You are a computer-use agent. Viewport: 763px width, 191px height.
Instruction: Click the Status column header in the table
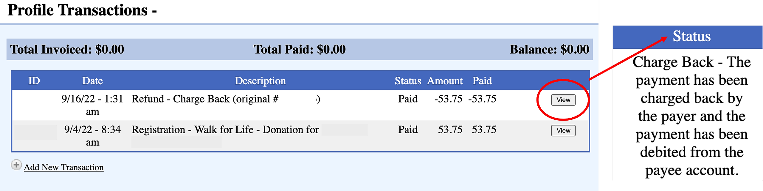pos(408,81)
